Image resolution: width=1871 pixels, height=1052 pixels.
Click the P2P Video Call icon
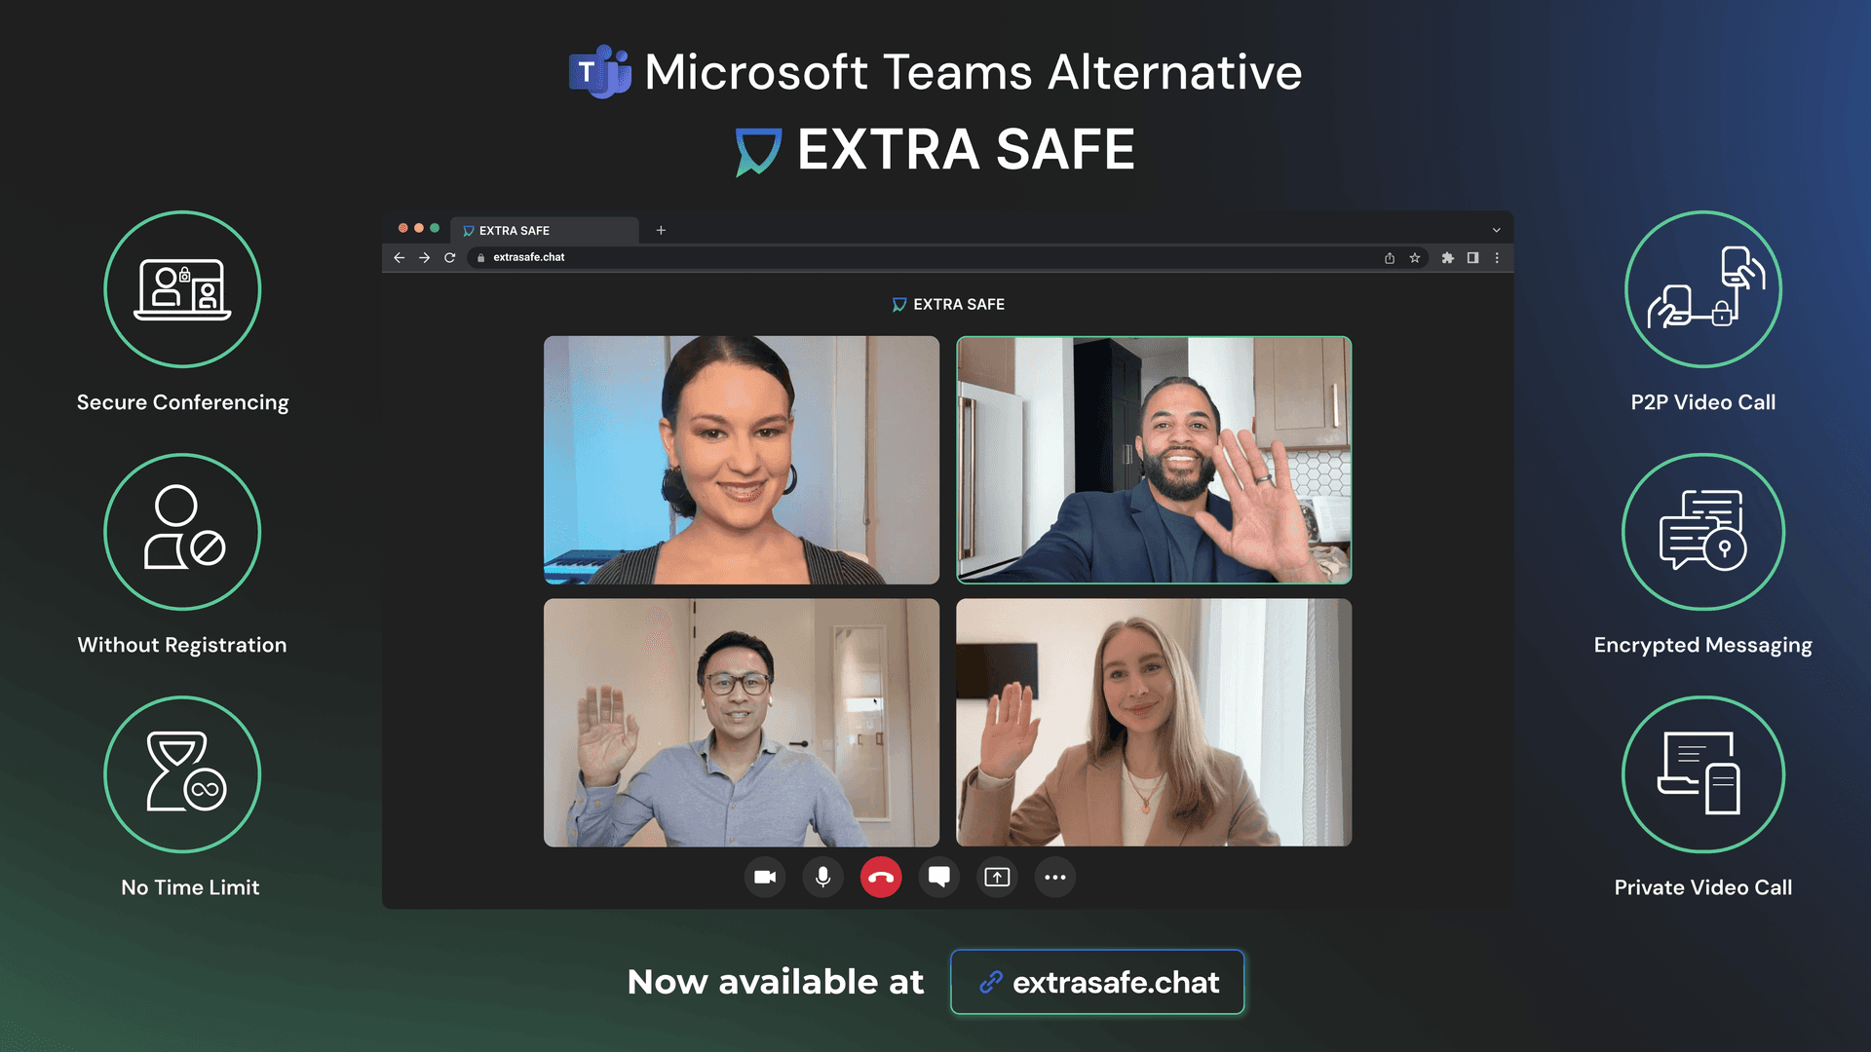(x=1703, y=289)
